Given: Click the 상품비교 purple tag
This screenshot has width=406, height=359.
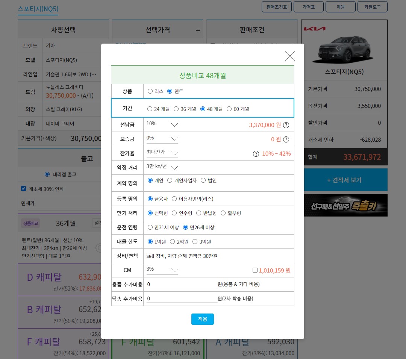Looking at the screenshot, I should [x=30, y=223].
